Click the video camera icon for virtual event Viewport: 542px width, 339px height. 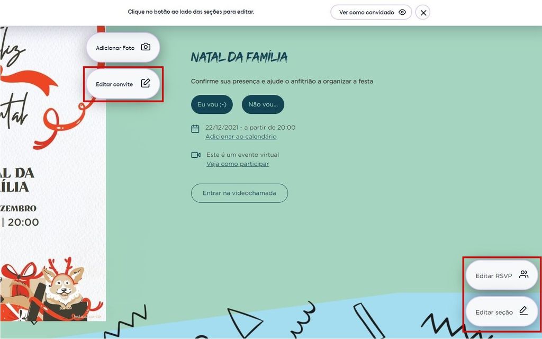pyautogui.click(x=196, y=155)
